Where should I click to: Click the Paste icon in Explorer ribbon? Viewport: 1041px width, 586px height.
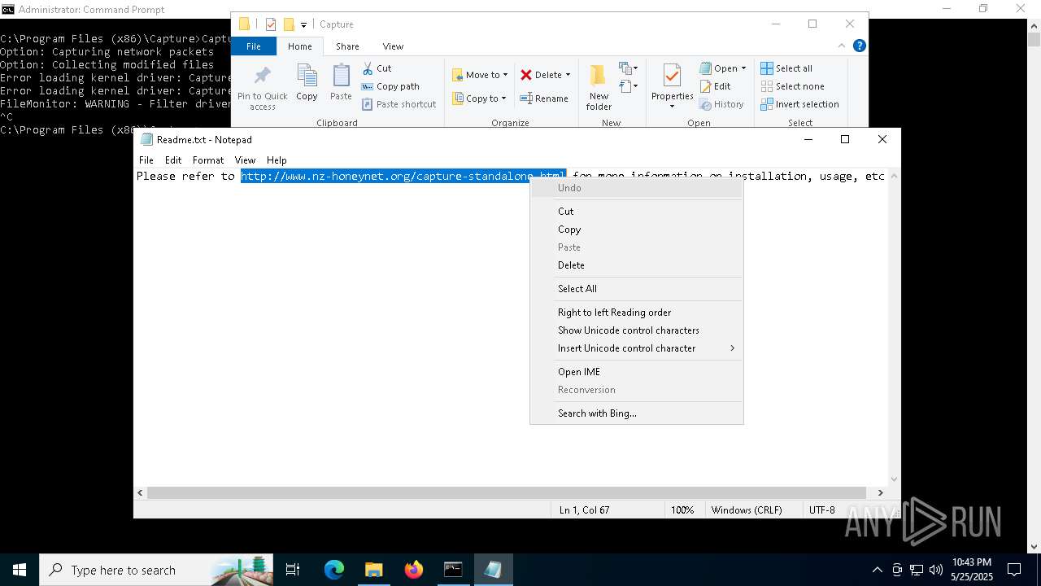pyautogui.click(x=341, y=77)
